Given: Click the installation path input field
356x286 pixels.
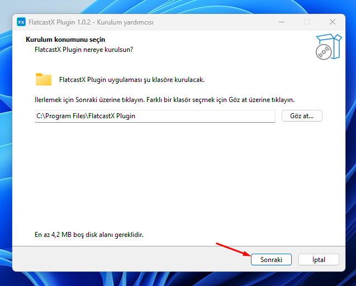Looking at the screenshot, I should tap(155, 116).
